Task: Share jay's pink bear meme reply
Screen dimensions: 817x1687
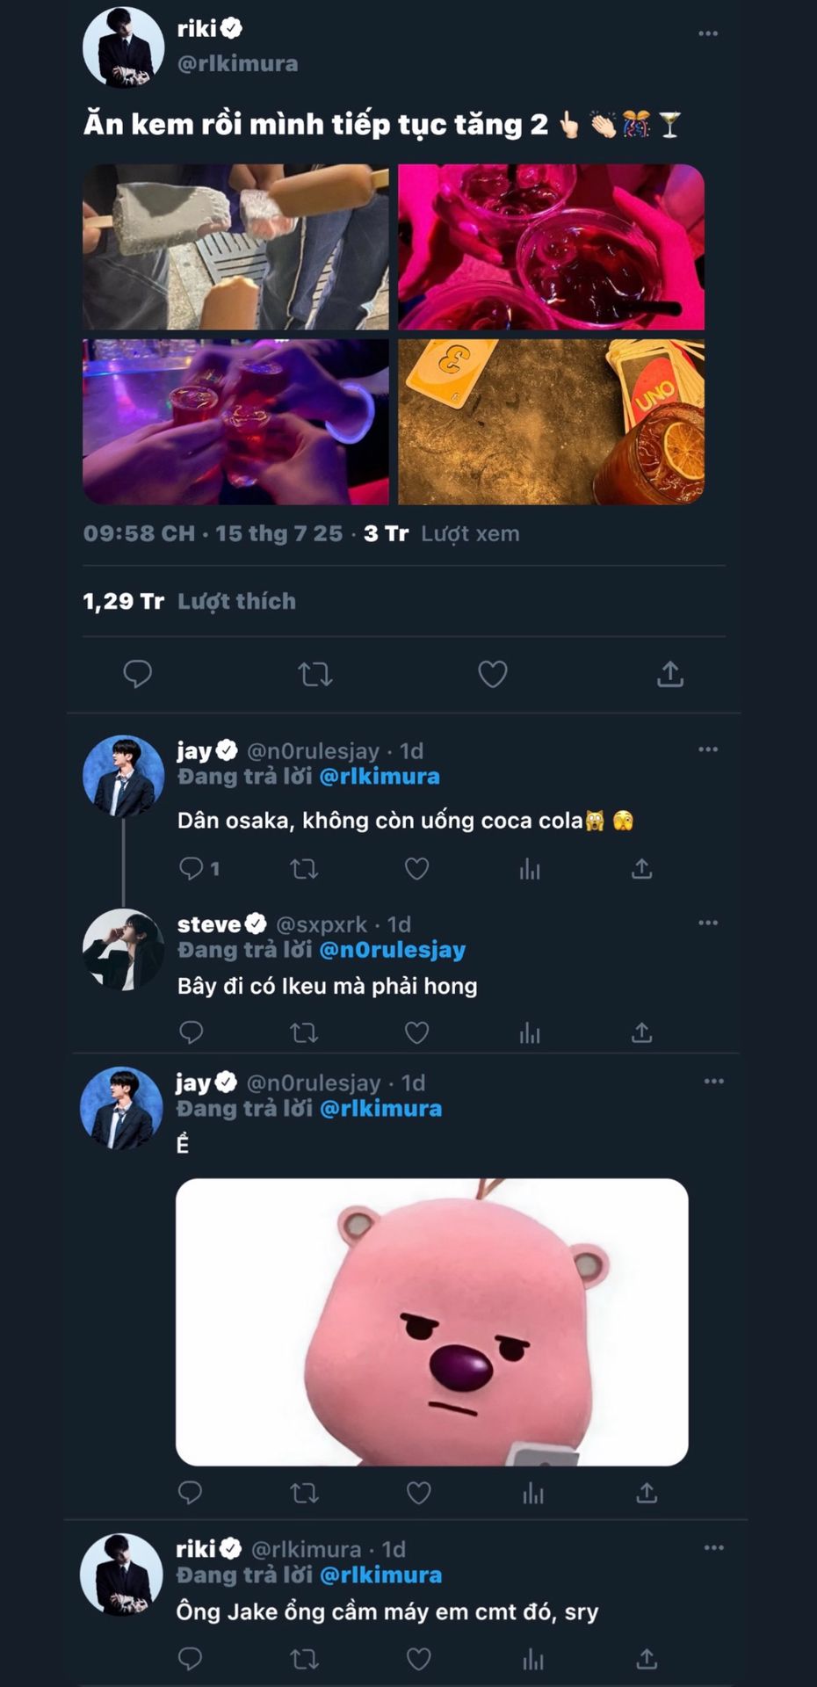Action: (647, 1493)
